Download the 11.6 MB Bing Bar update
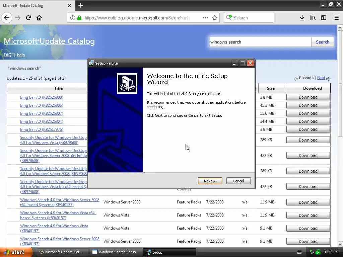Image resolution: width=343 pixels, height=257 pixels. [308, 113]
